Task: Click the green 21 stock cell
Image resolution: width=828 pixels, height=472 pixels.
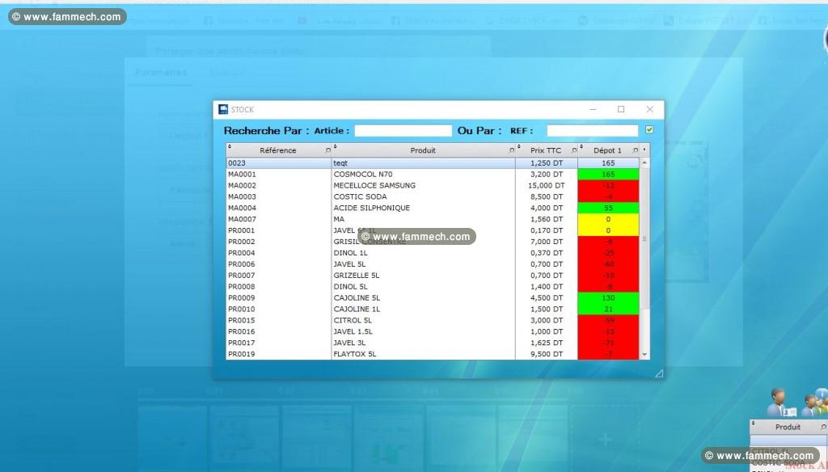Action: pyautogui.click(x=608, y=309)
